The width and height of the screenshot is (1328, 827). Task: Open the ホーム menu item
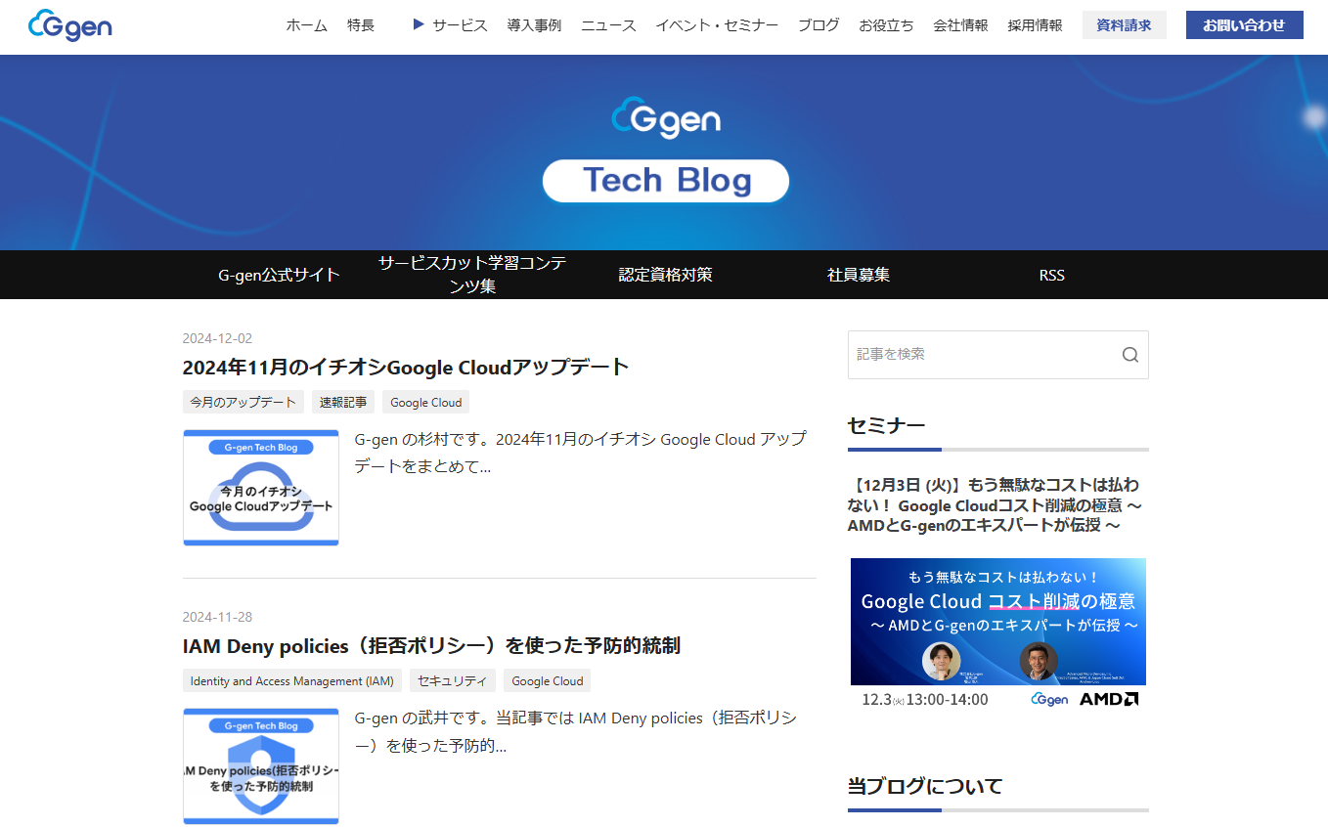pos(306,25)
